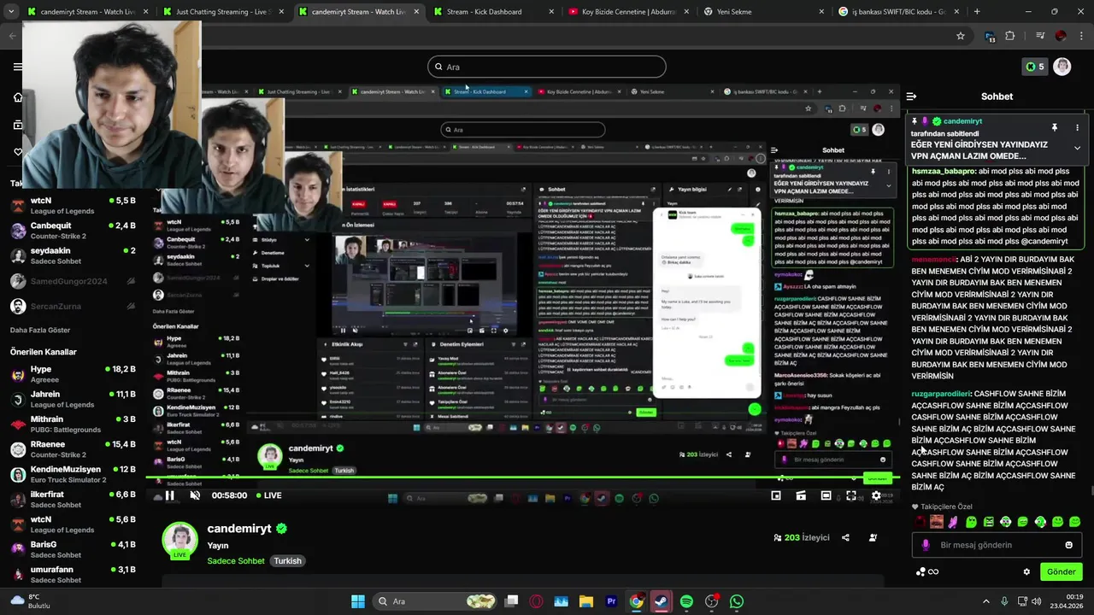Open Steam from the taskbar
The image size is (1094, 615).
pyautogui.click(x=662, y=601)
